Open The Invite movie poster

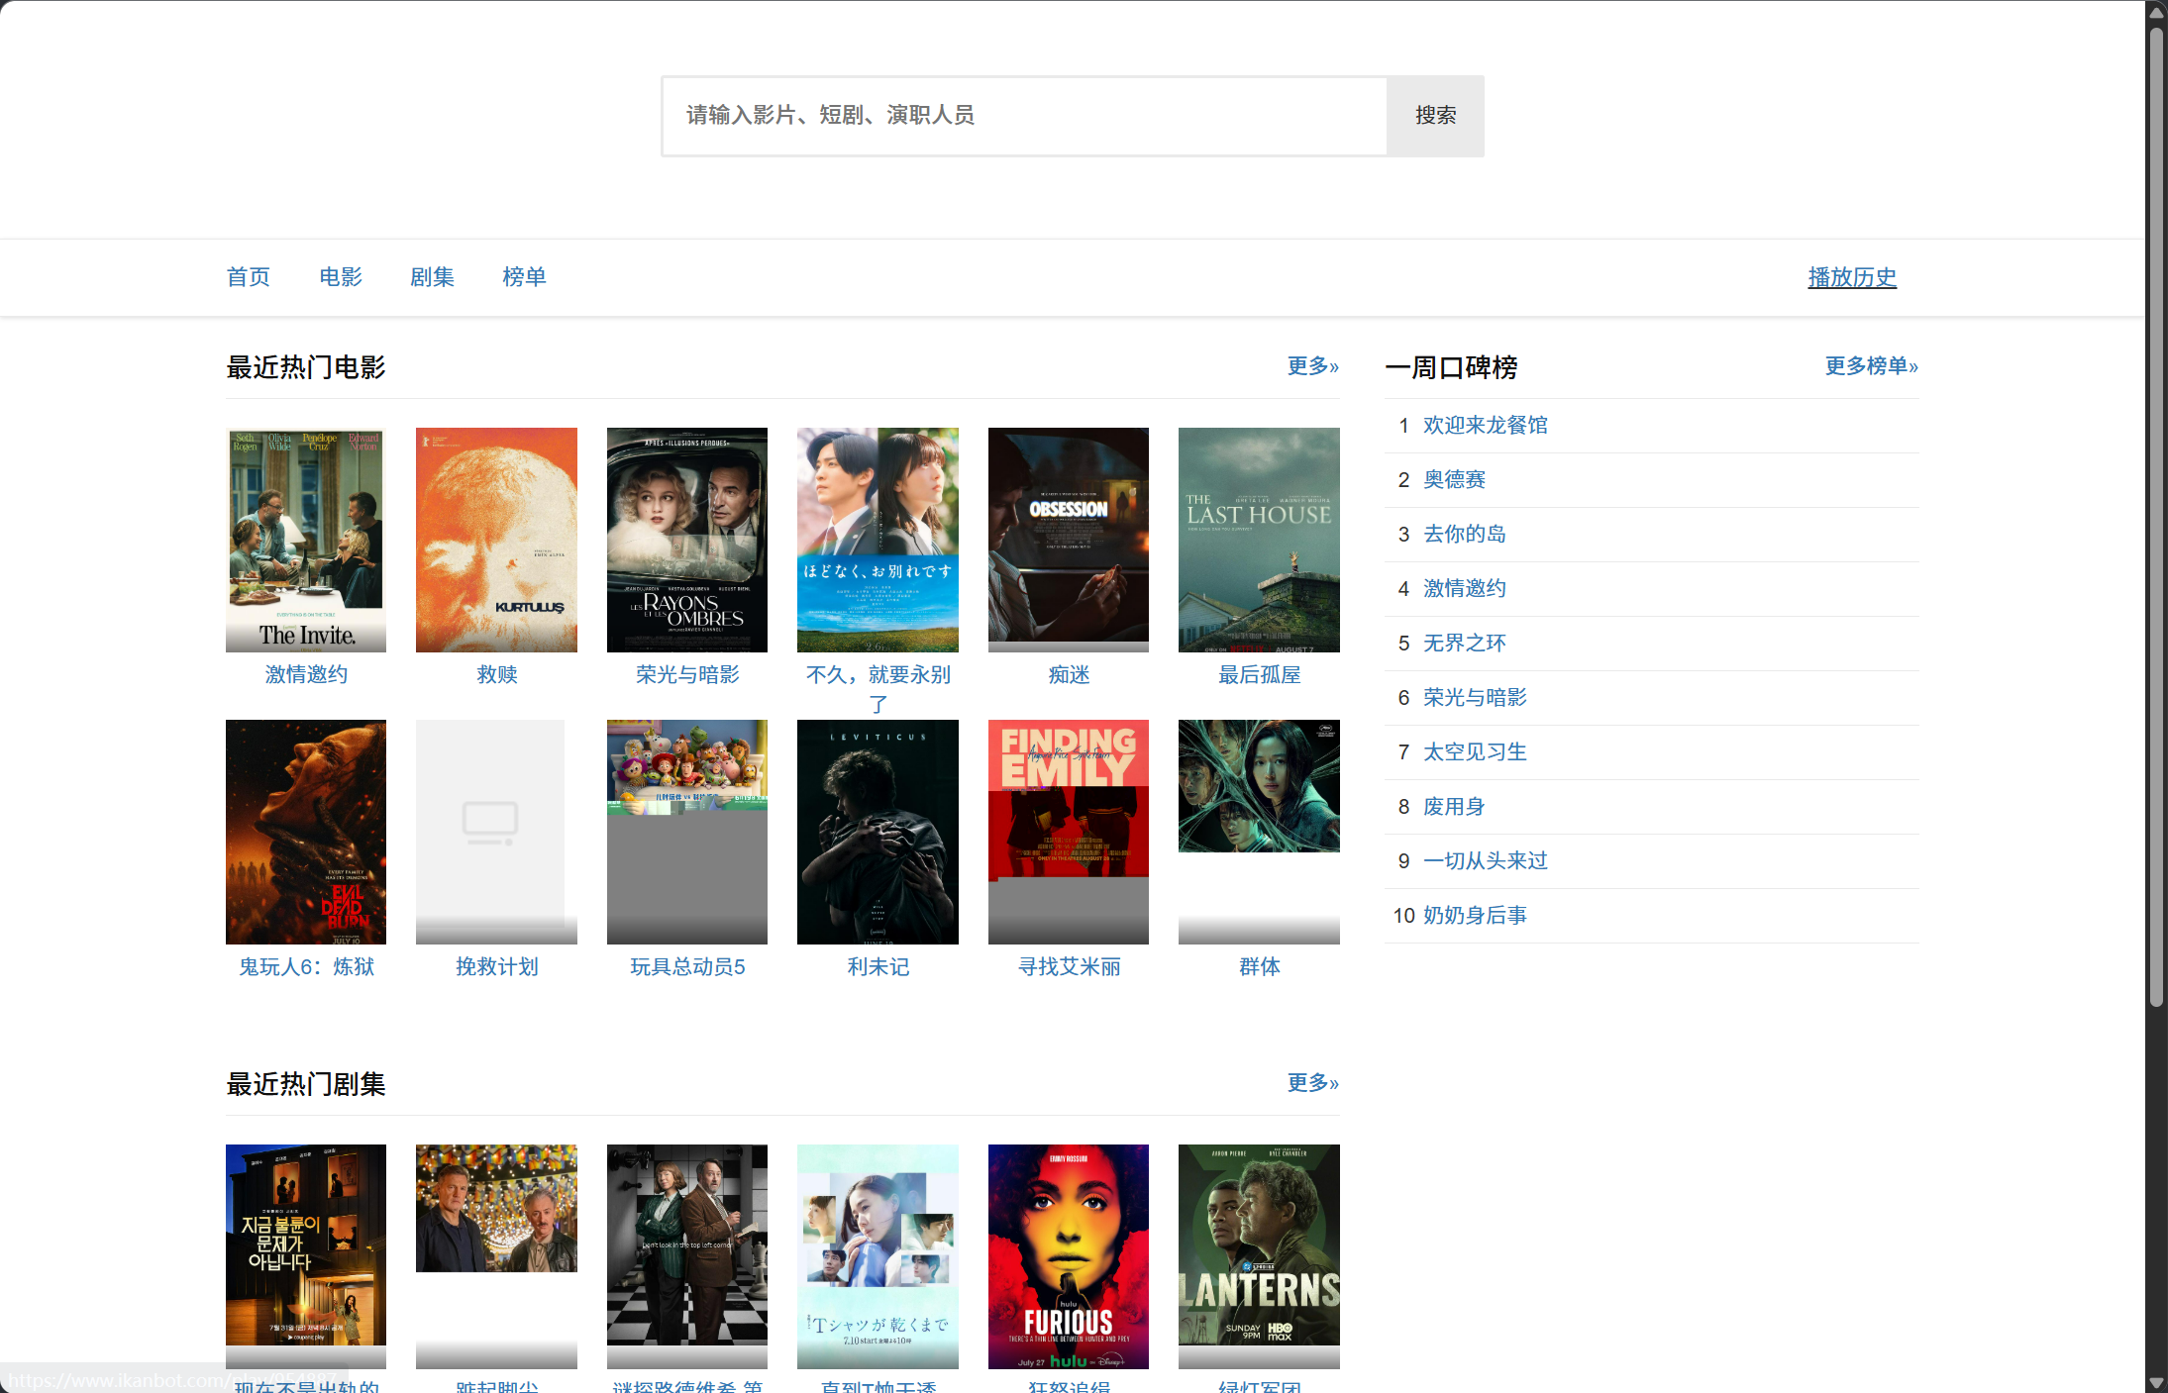pos(306,540)
